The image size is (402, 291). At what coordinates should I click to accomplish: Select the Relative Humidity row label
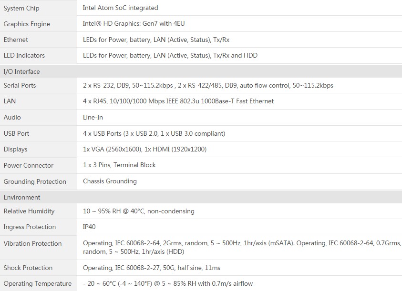pyautogui.click(x=29, y=211)
